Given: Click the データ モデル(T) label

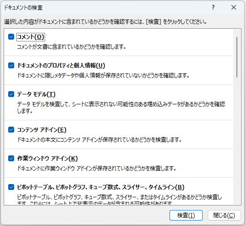Looking at the screenshot, I should point(36,94).
